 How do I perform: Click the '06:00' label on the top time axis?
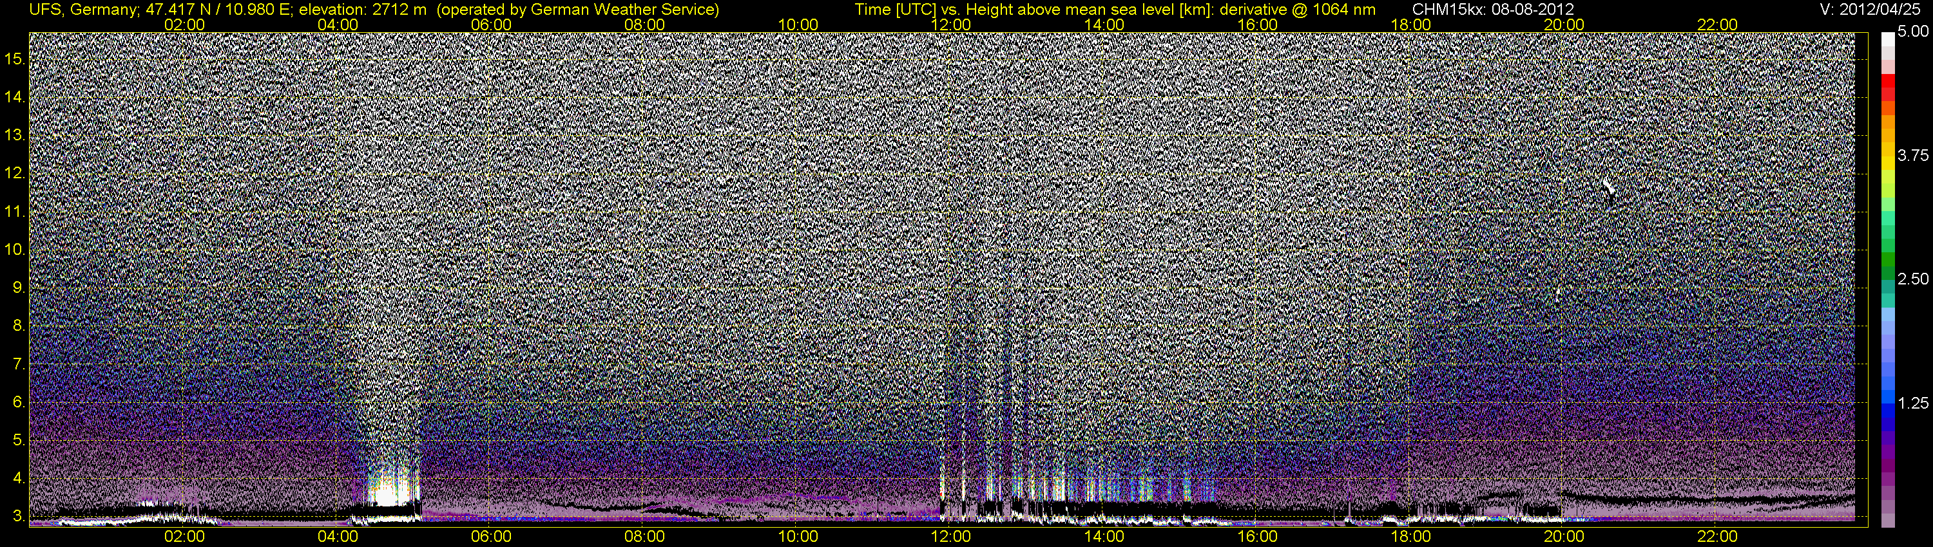point(492,24)
